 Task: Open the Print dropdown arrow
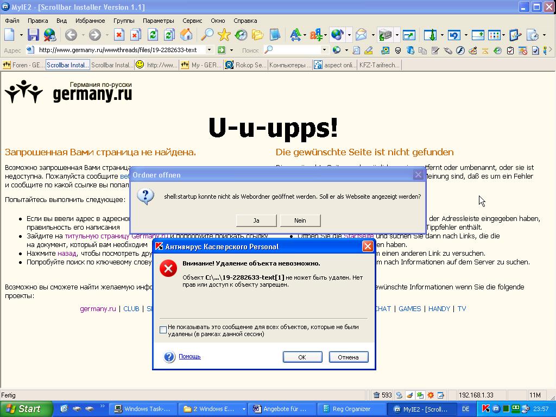(397, 35)
